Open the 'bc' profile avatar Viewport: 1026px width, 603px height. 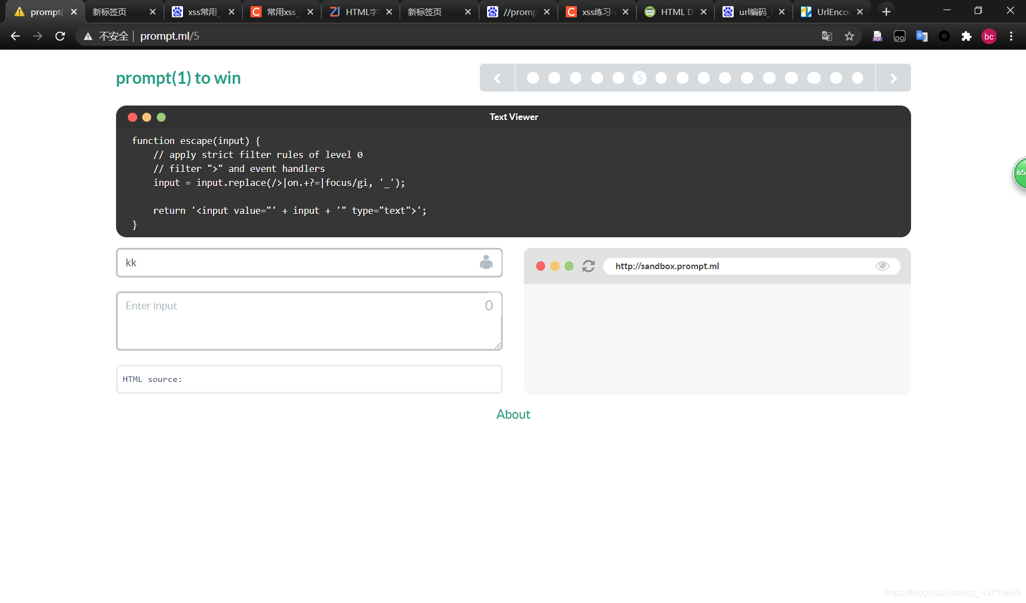pyautogui.click(x=989, y=36)
